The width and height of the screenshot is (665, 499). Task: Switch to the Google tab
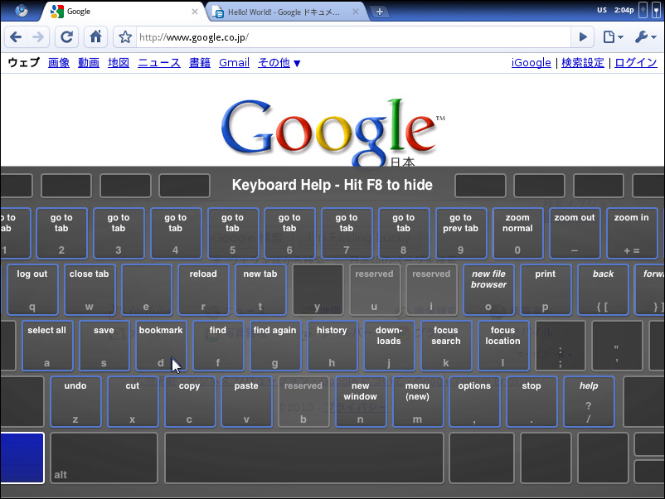pos(123,12)
